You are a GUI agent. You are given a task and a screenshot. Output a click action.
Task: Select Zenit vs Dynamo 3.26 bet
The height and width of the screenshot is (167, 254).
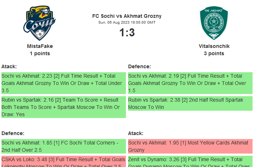(x=190, y=162)
